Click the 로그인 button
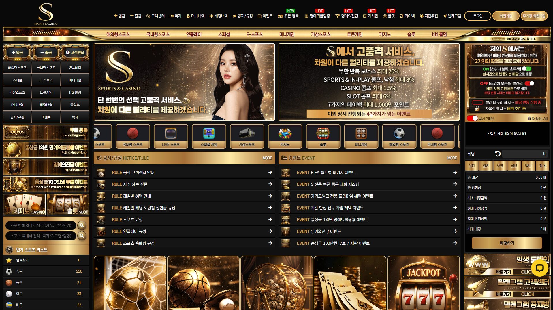 coord(477,16)
